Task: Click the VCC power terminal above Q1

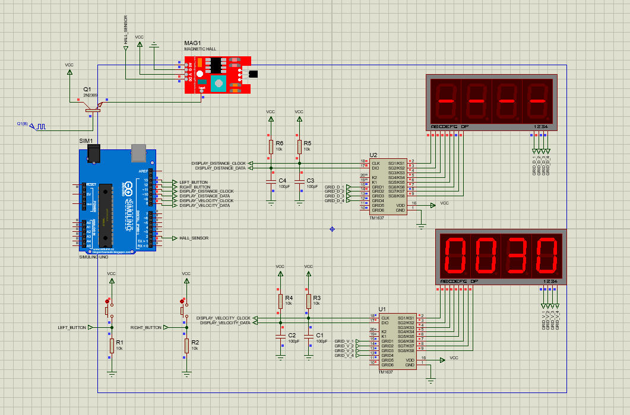Action: coord(69,72)
